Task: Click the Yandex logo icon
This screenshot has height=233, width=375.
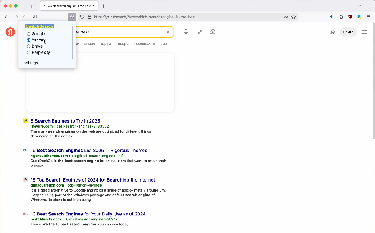Action: tap(10, 32)
